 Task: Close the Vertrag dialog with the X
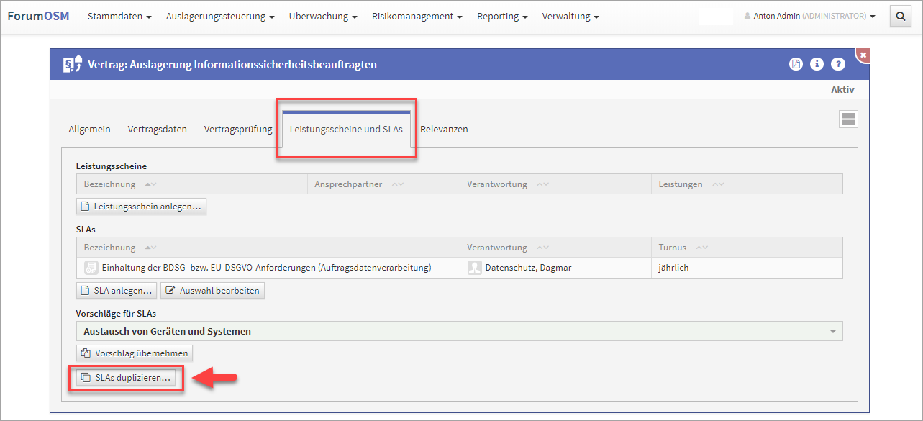click(x=863, y=55)
